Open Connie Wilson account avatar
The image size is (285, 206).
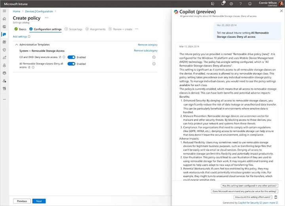point(281,4)
